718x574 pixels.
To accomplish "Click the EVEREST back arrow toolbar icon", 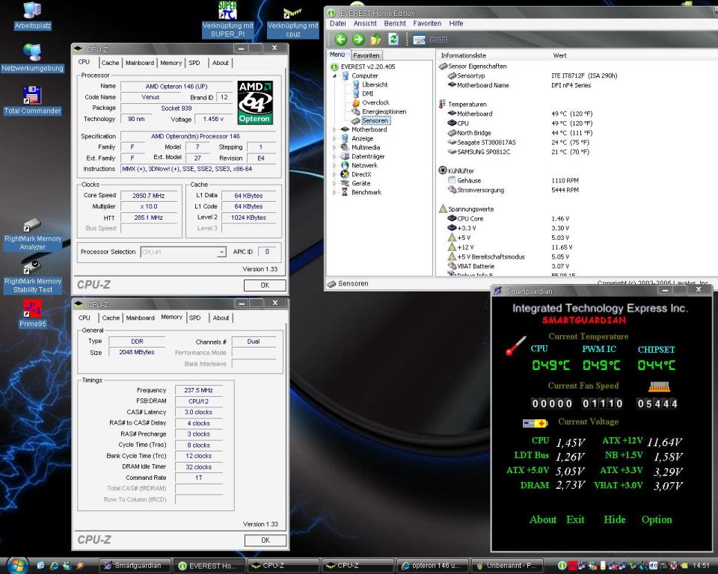I will (x=340, y=40).
